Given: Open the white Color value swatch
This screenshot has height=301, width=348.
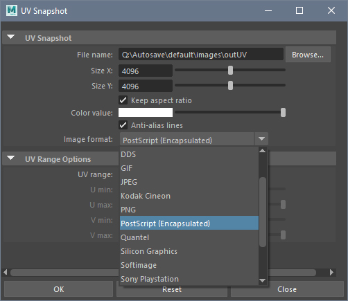Looking at the screenshot, I should pos(146,113).
